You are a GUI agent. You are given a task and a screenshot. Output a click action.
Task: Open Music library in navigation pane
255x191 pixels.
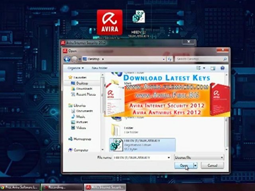pos(78,117)
